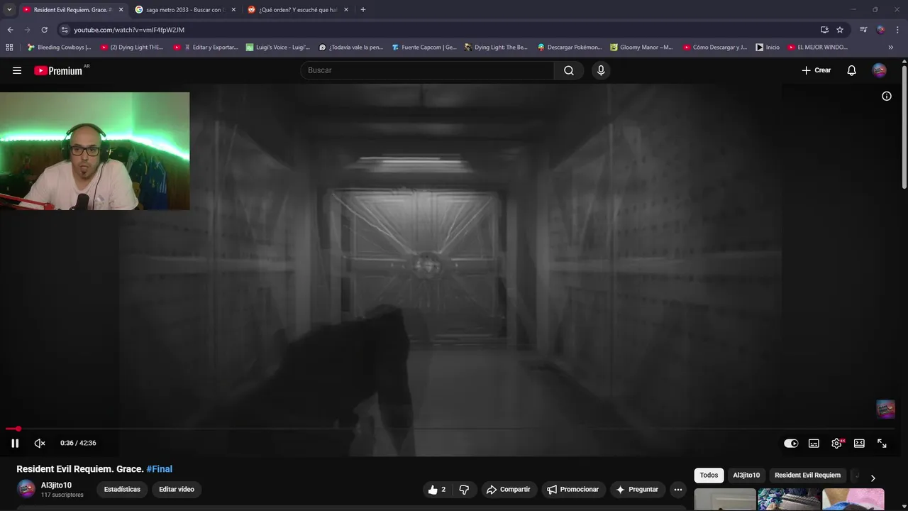The width and height of the screenshot is (908, 511).
Task: Open the apps grid in bookmarks bar
Action: (9, 48)
